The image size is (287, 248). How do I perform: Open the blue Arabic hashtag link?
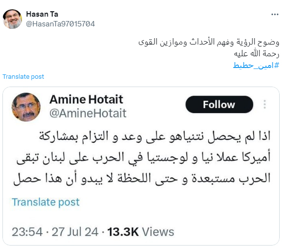[x=256, y=65]
